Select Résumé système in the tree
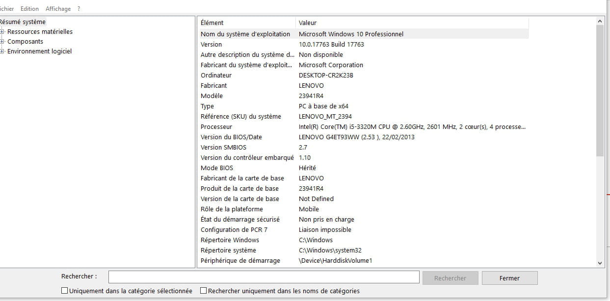The height and width of the screenshot is (301, 610). (x=23, y=22)
